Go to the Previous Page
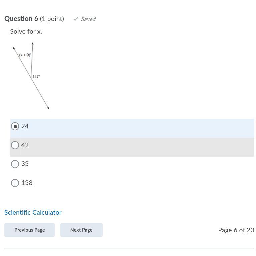Viewport: 256px width, 256px height. 30,230
